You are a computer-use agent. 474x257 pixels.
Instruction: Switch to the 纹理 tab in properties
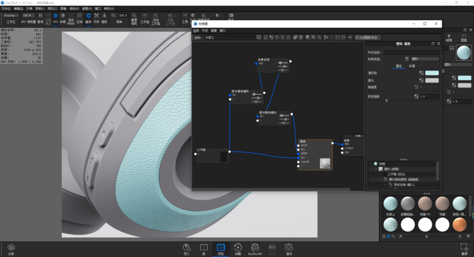[412, 66]
